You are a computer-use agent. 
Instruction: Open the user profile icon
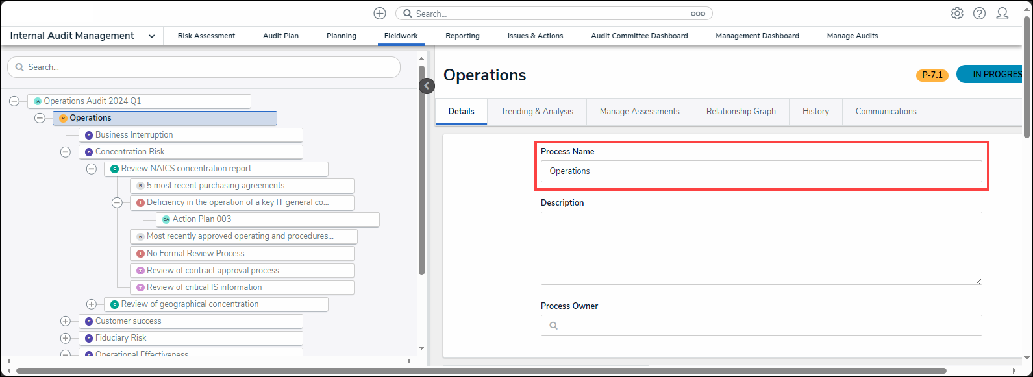pos(1002,14)
